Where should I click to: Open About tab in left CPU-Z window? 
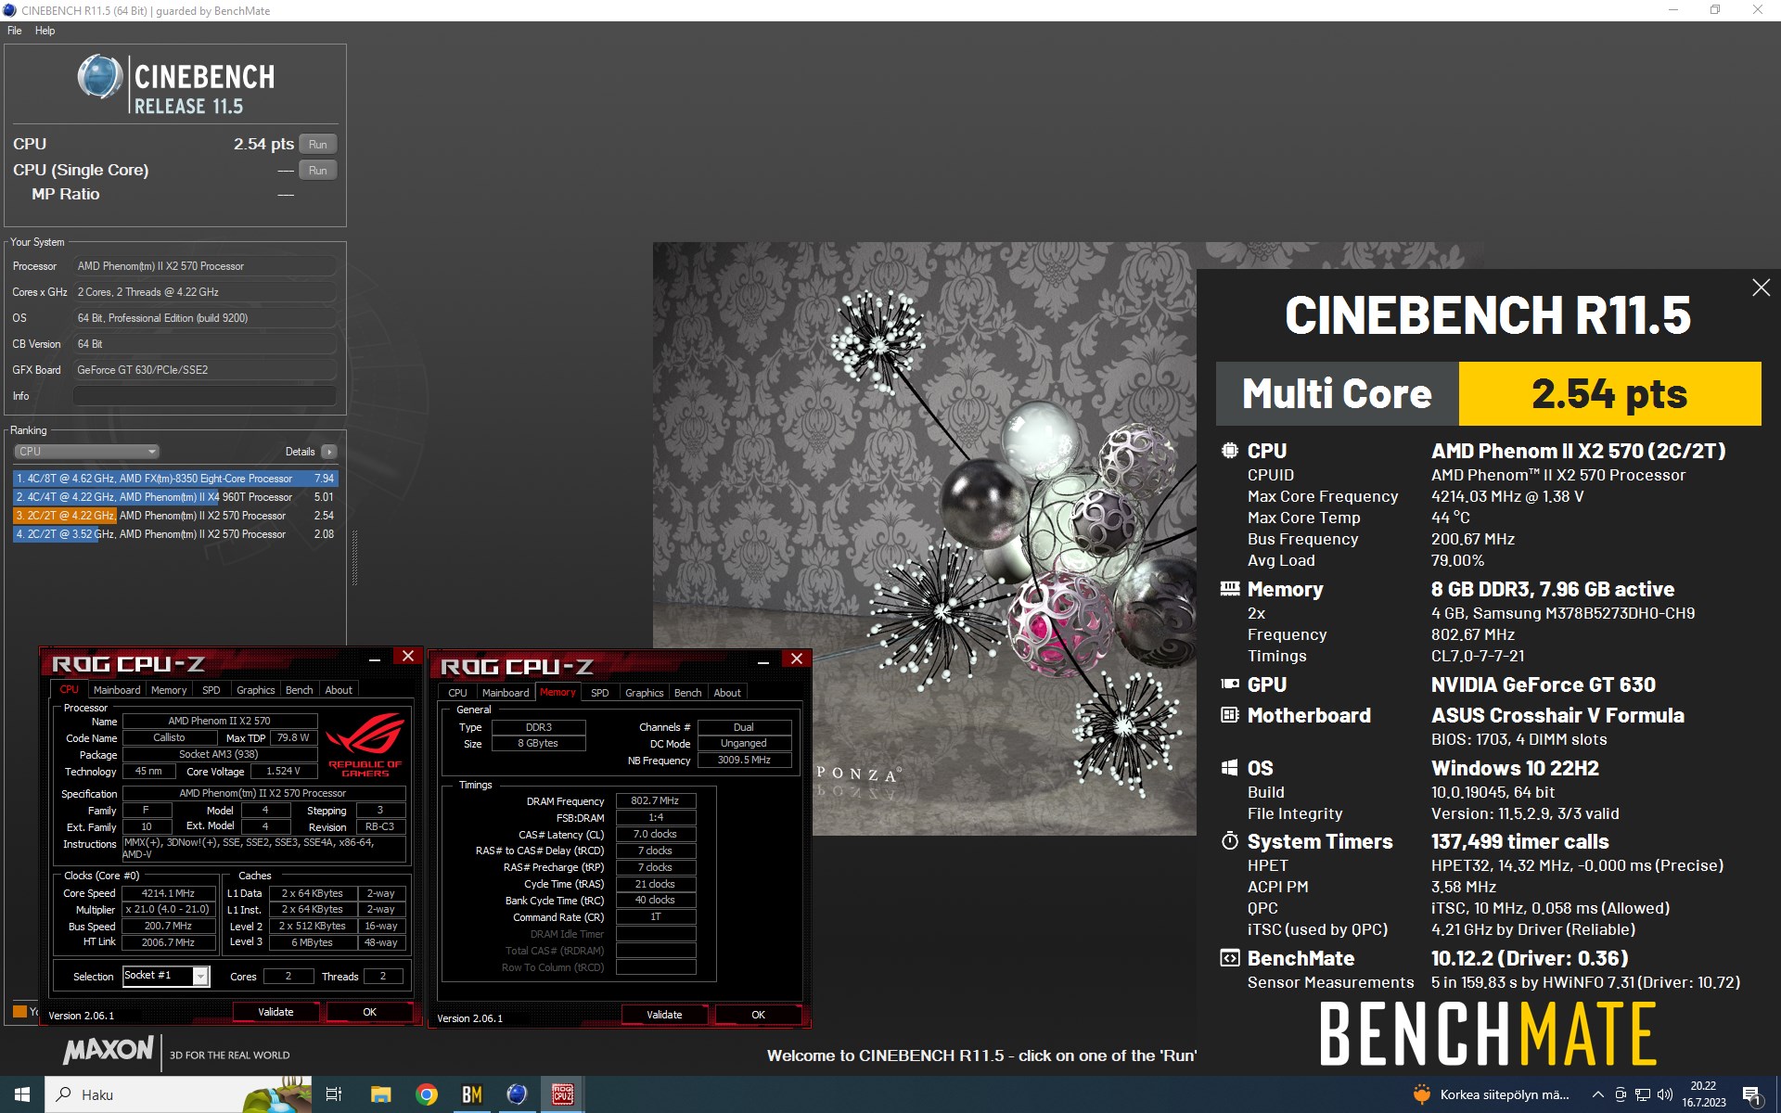pos(339,690)
